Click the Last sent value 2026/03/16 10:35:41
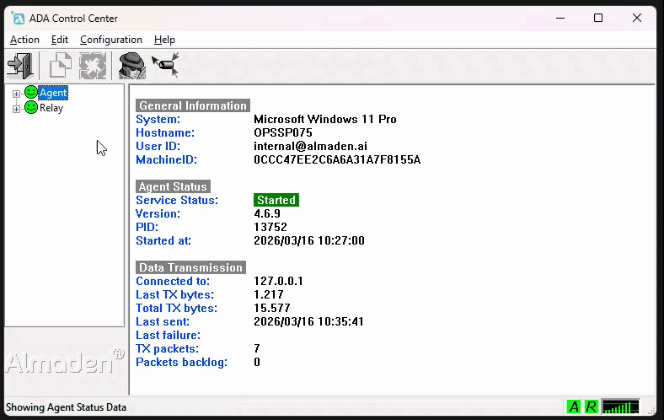Image resolution: width=664 pixels, height=420 pixels. pyautogui.click(x=308, y=321)
